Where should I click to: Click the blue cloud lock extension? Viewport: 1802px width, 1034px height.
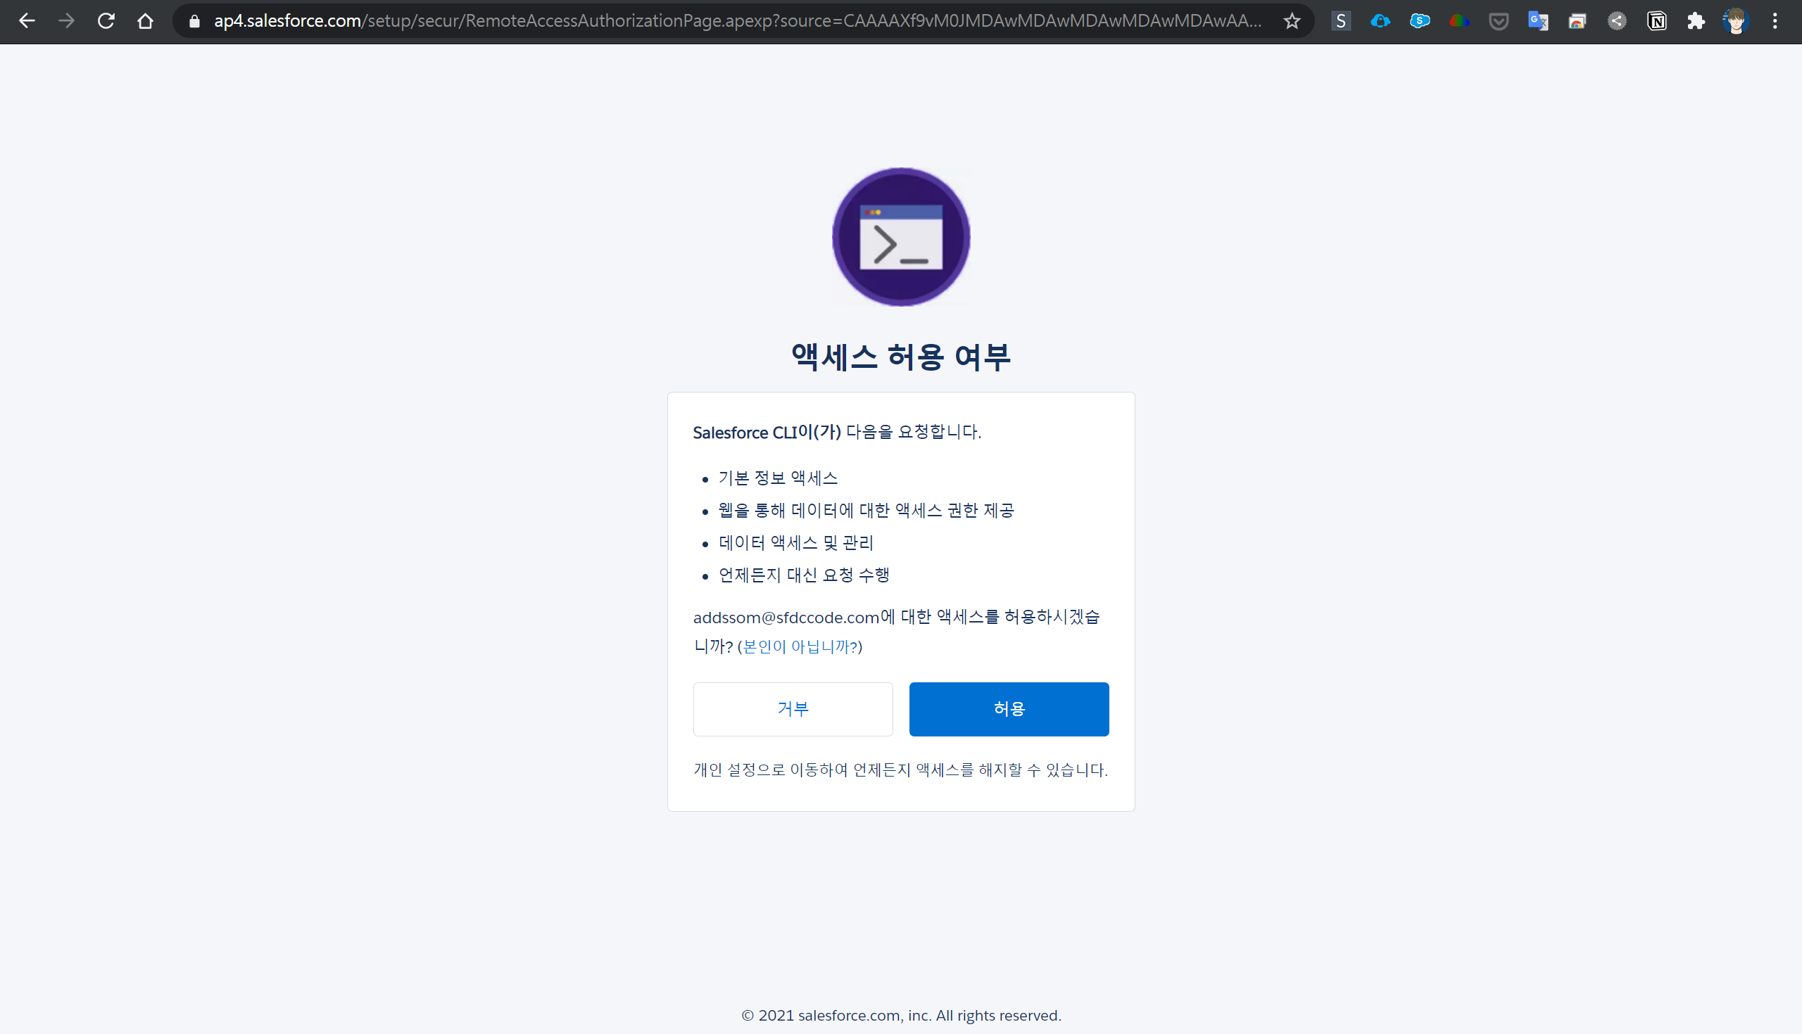point(1380,21)
